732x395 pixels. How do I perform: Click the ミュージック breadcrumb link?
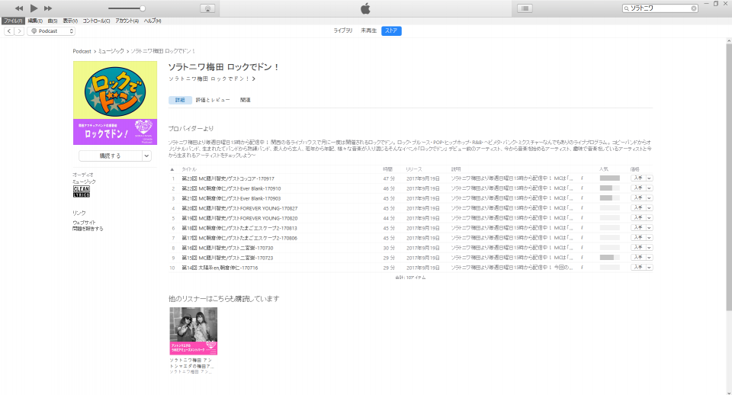tap(111, 51)
